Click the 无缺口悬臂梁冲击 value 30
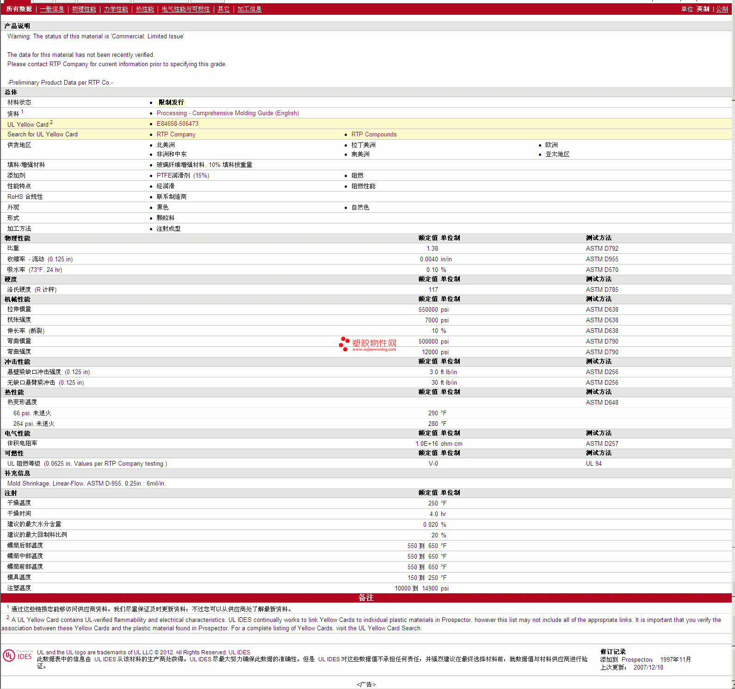The width and height of the screenshot is (735, 689). click(x=434, y=383)
